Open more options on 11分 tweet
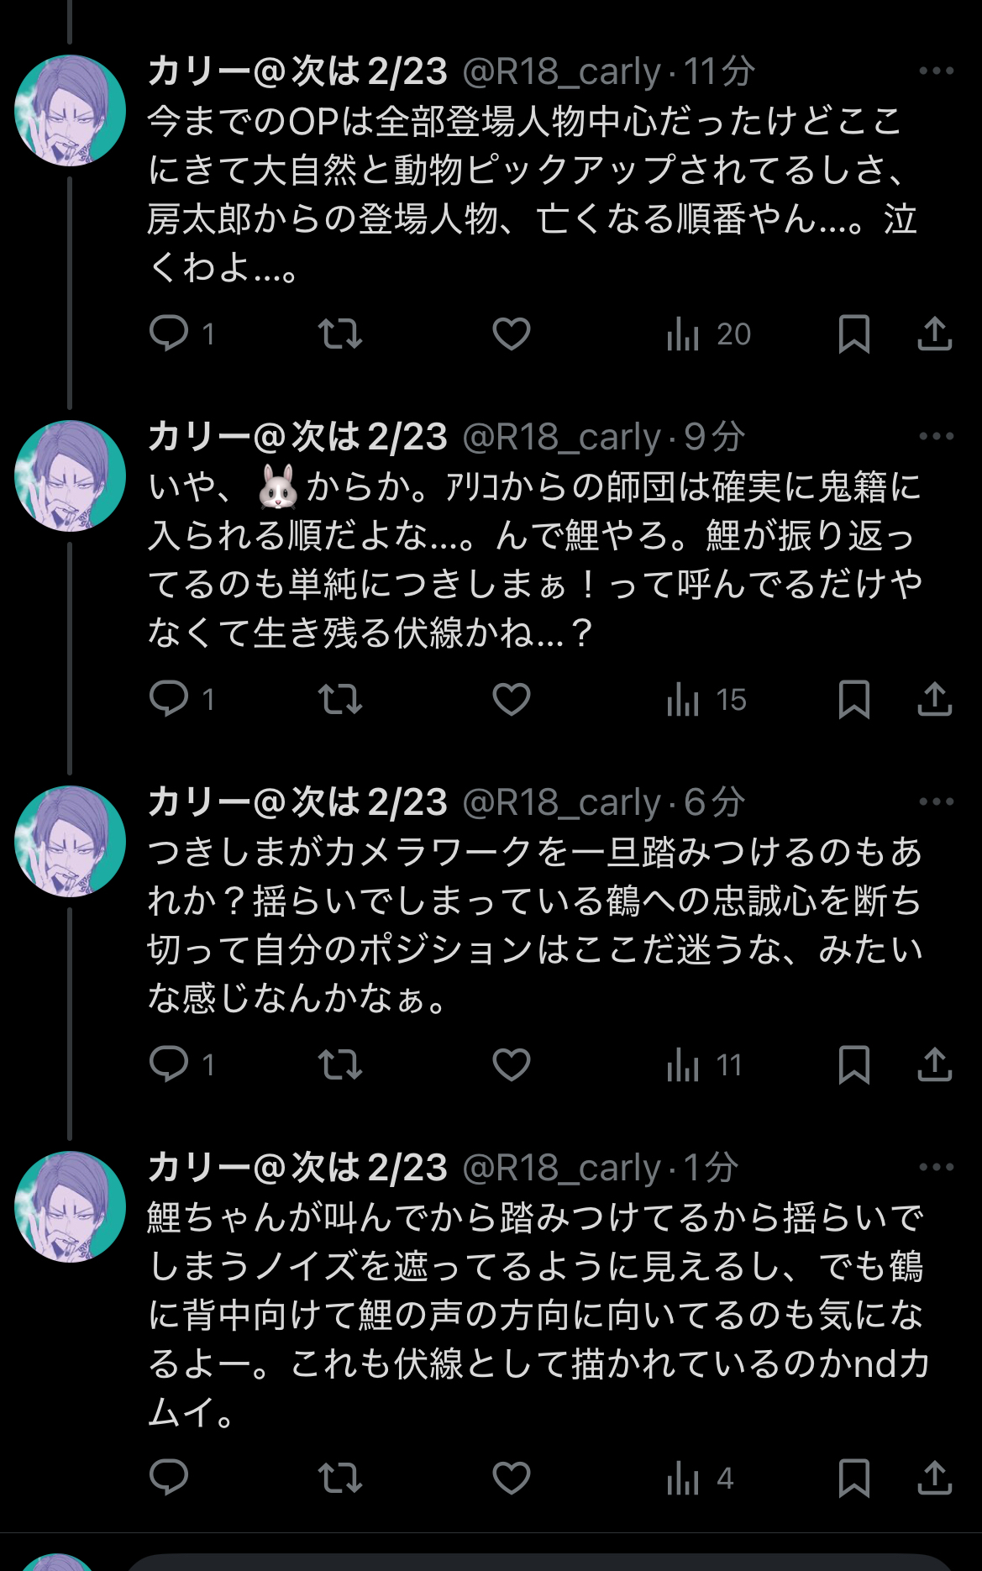 click(936, 71)
